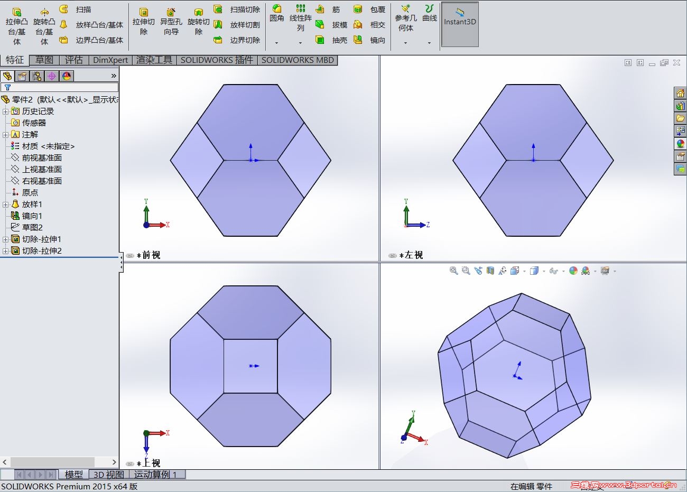Apply the 抽壳 shell tool

pyautogui.click(x=331, y=40)
